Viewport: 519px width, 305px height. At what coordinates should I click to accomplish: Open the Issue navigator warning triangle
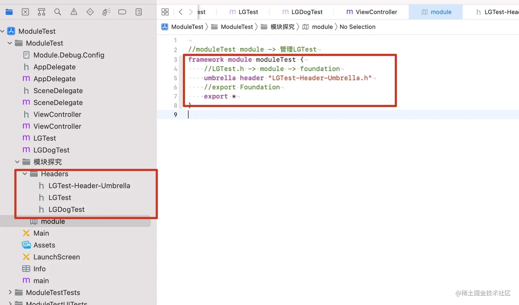click(73, 12)
